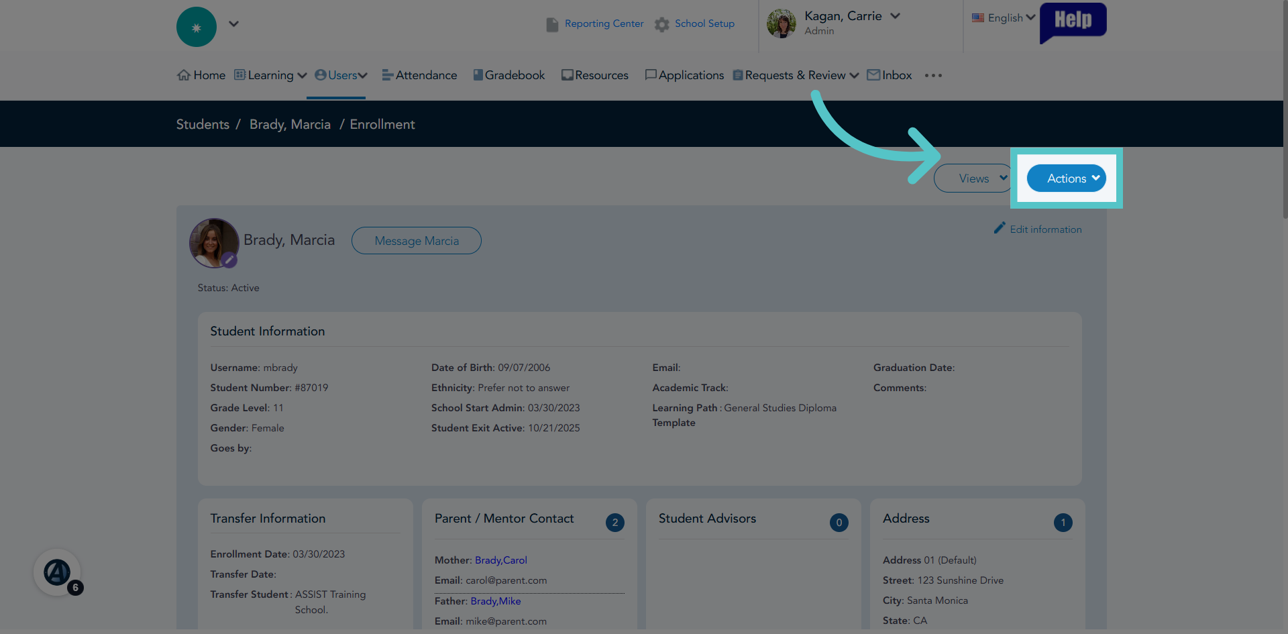Viewport: 1288px width, 634px height.
Task: Click the Home house icon
Action: pos(184,75)
